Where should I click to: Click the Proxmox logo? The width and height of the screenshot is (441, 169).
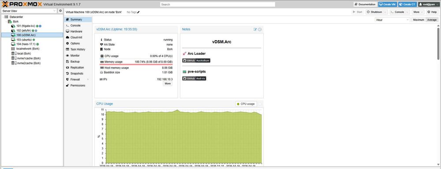click(x=22, y=4)
